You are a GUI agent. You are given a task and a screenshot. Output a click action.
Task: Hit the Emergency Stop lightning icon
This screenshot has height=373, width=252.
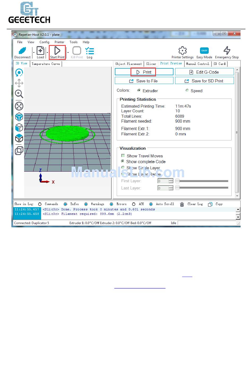227,51
